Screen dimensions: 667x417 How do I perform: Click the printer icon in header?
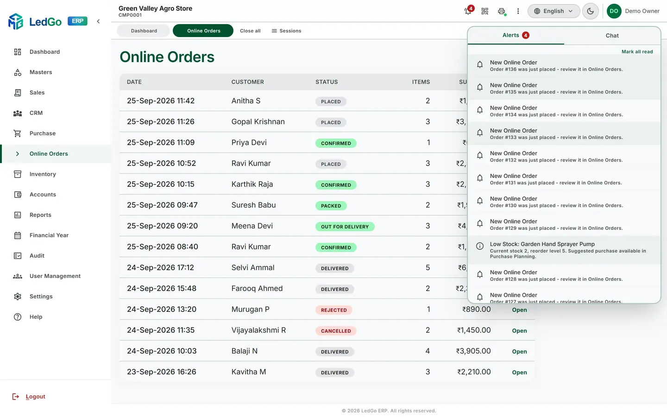pyautogui.click(x=502, y=11)
